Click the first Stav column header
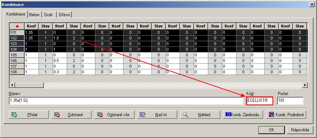317x138 pixels. point(46,26)
